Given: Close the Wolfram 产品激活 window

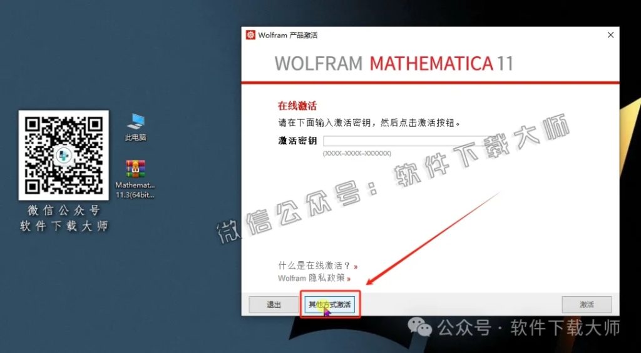Looking at the screenshot, I should pyautogui.click(x=610, y=35).
